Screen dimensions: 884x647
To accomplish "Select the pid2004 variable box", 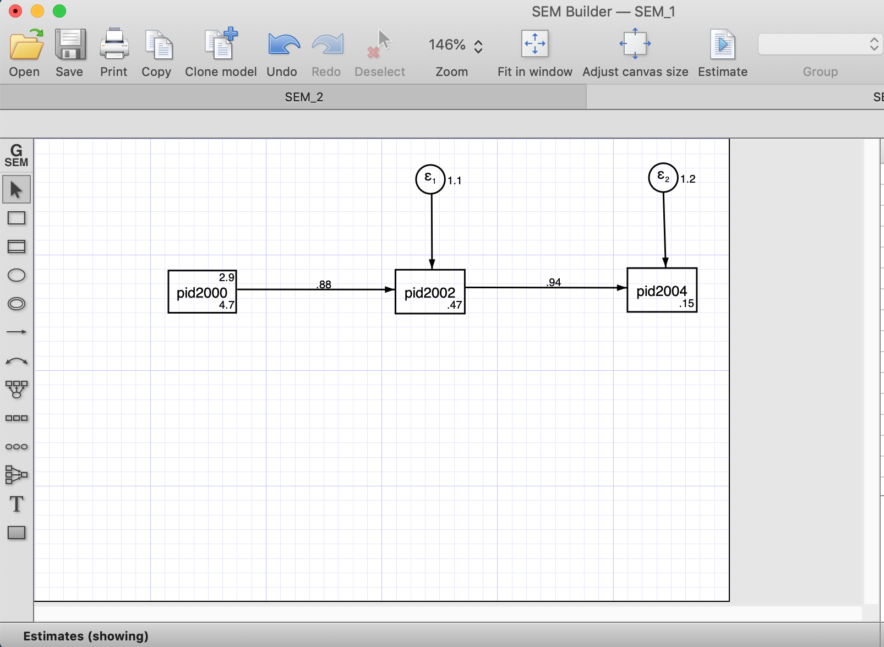I will point(662,290).
